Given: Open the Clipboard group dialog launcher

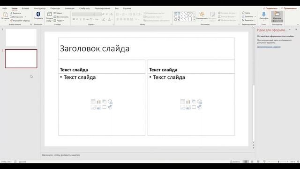Looking at the screenshot, I should tap(31, 24).
